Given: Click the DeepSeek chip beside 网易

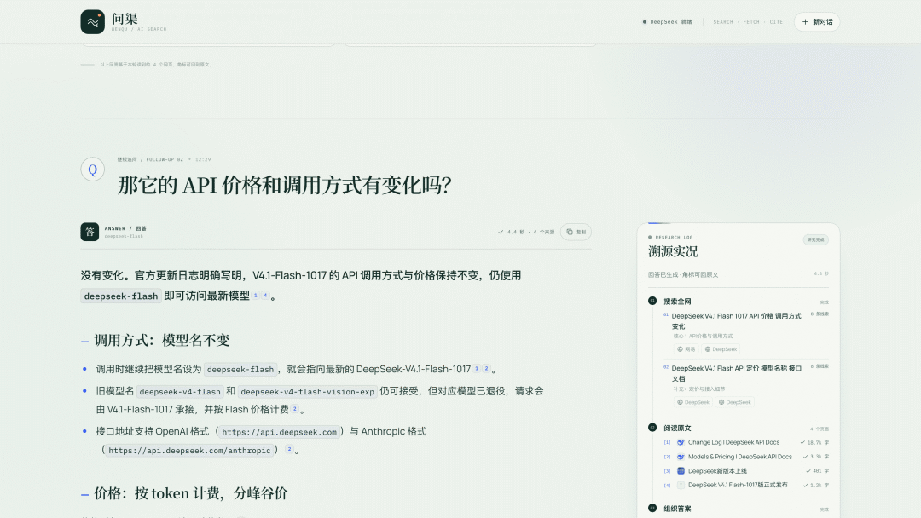Looking at the screenshot, I should [721, 349].
